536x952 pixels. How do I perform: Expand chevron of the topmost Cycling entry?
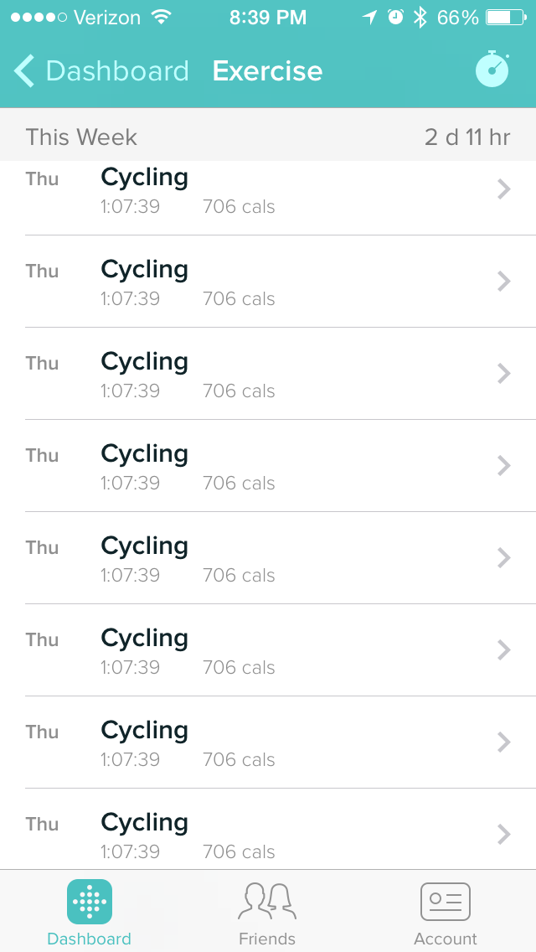pyautogui.click(x=503, y=189)
